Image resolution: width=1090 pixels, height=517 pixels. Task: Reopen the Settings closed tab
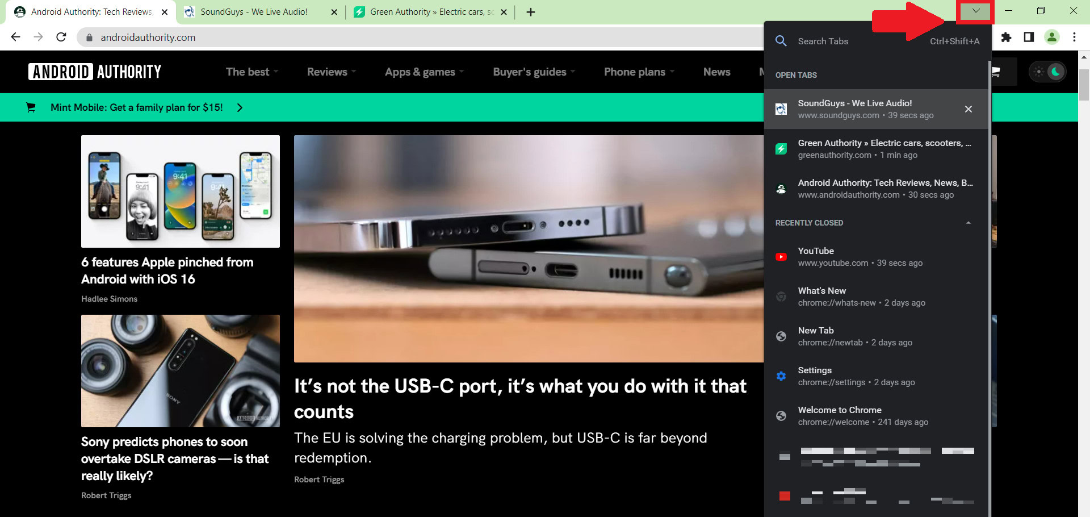click(x=876, y=376)
